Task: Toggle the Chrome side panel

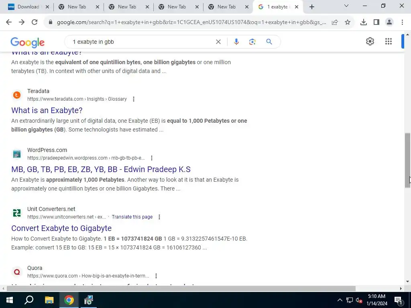Action: (376, 22)
